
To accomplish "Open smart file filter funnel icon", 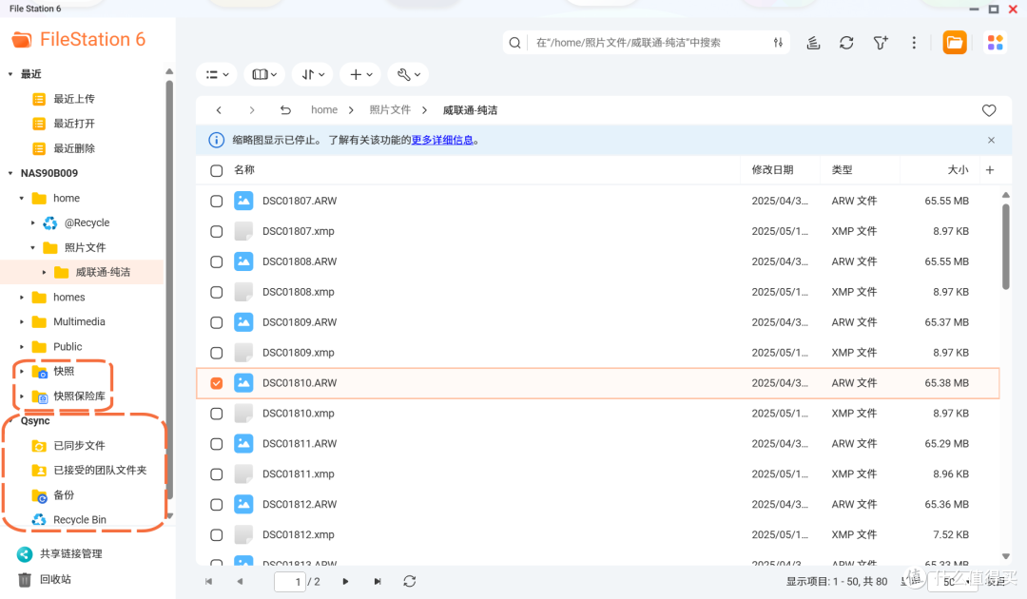I will tap(881, 43).
